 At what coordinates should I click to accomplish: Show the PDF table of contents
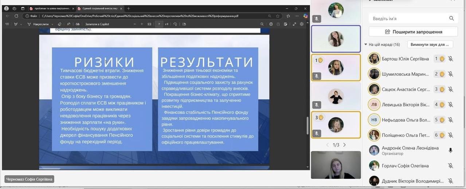coord(7,24)
